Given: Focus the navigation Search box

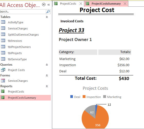Looking at the screenshot, I should tap(23, 12).
